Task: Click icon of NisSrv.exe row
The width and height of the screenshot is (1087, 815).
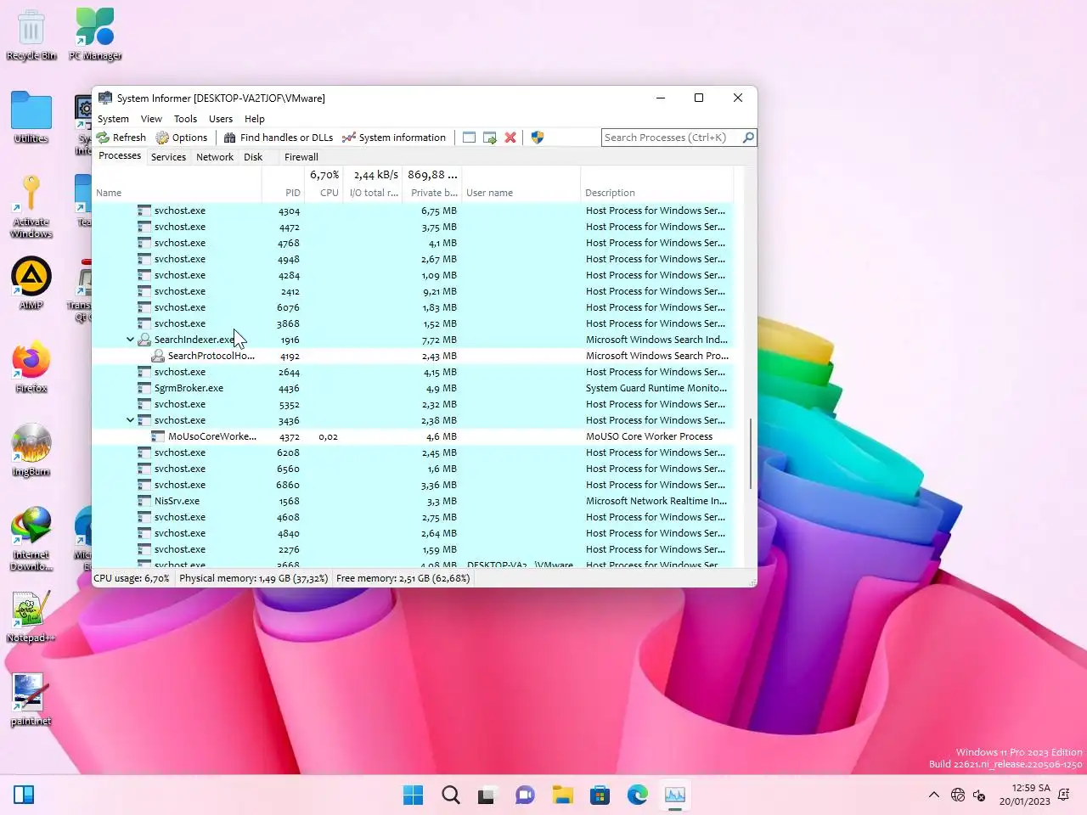Action: pos(144,501)
